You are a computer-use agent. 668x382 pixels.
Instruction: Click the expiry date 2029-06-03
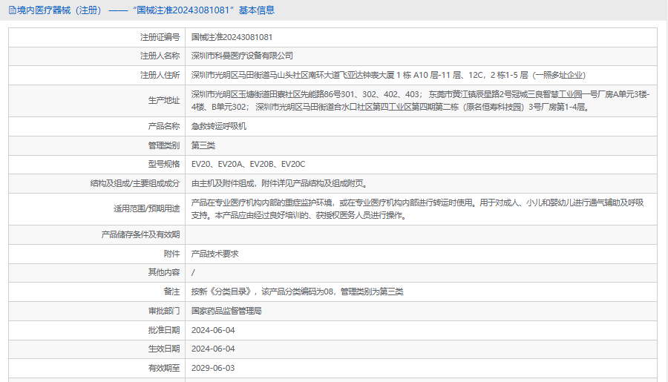[213, 368]
